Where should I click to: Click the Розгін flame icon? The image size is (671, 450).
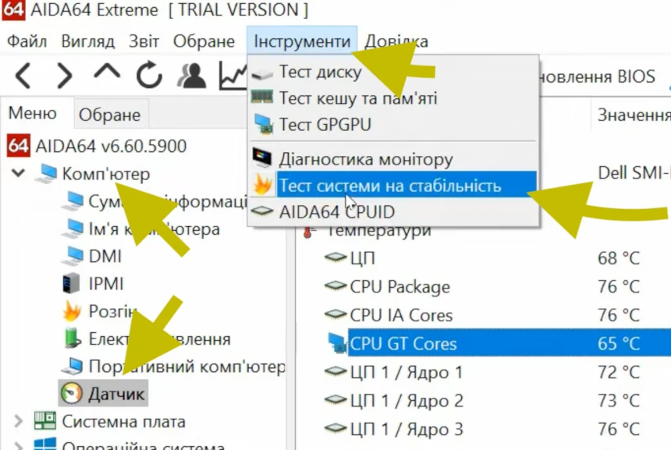[72, 311]
